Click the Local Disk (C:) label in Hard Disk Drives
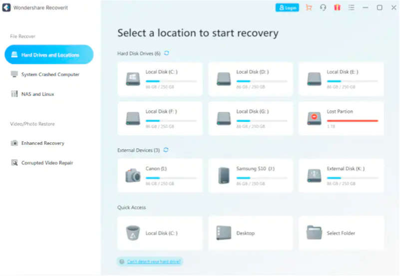Viewport: 400px width, 276px height. click(161, 72)
